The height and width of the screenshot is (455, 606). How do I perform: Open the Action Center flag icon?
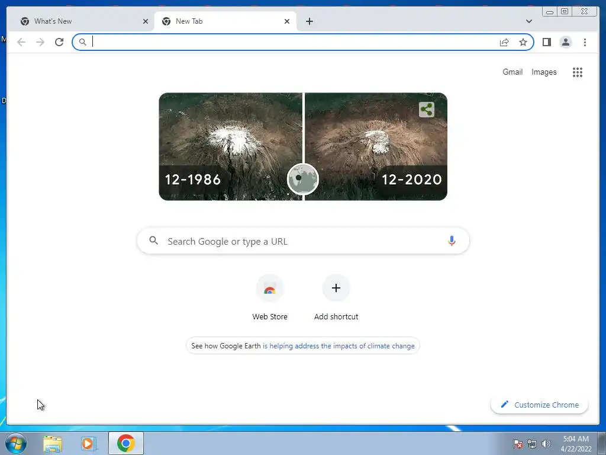[517, 443]
